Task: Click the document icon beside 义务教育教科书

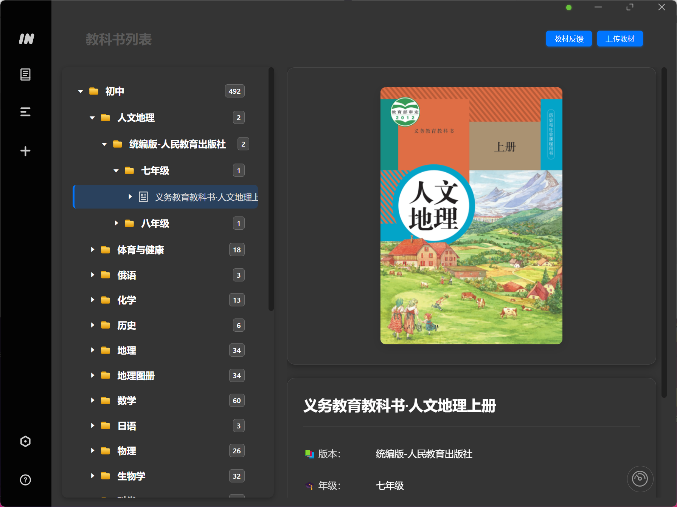Action: [143, 197]
